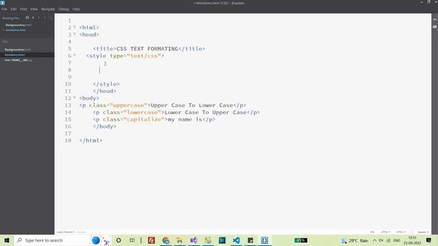Collapse the style block fold on line 6
This screenshot has width=438, height=246.
75,55
